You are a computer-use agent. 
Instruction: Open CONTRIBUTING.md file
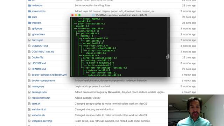coord(43,52)
